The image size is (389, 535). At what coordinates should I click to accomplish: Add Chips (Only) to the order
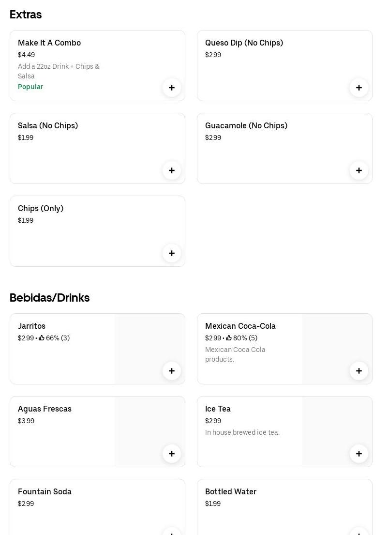click(x=172, y=253)
